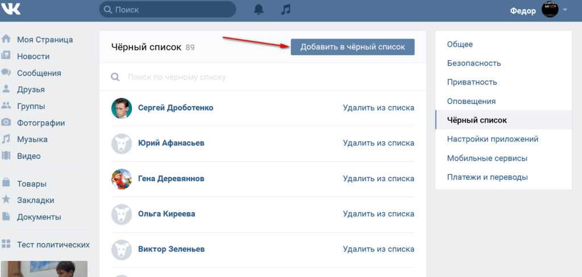582x277 pixels.
Task: Click Федор's profile avatar in header
Action: click(x=550, y=9)
